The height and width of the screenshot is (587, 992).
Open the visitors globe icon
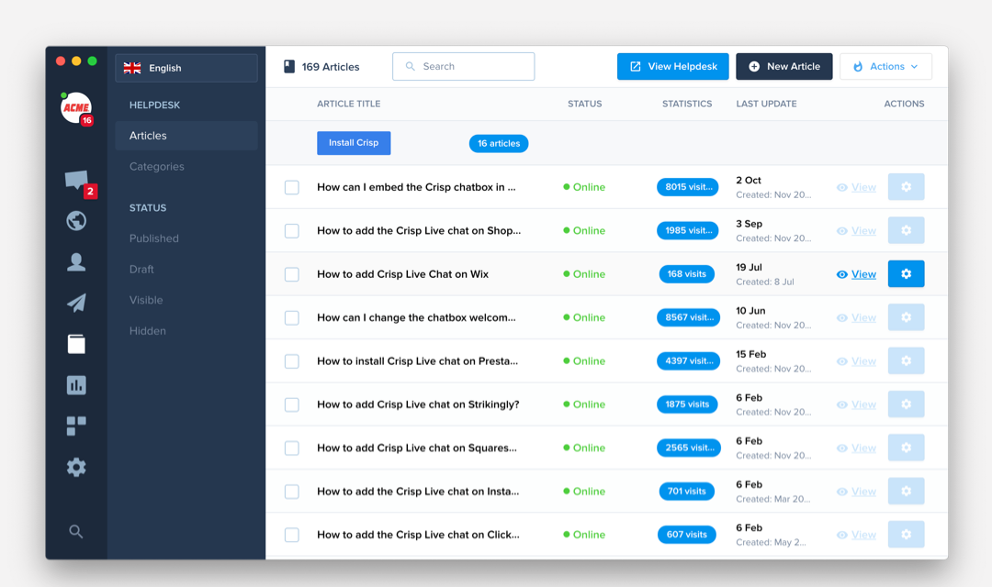click(x=76, y=220)
